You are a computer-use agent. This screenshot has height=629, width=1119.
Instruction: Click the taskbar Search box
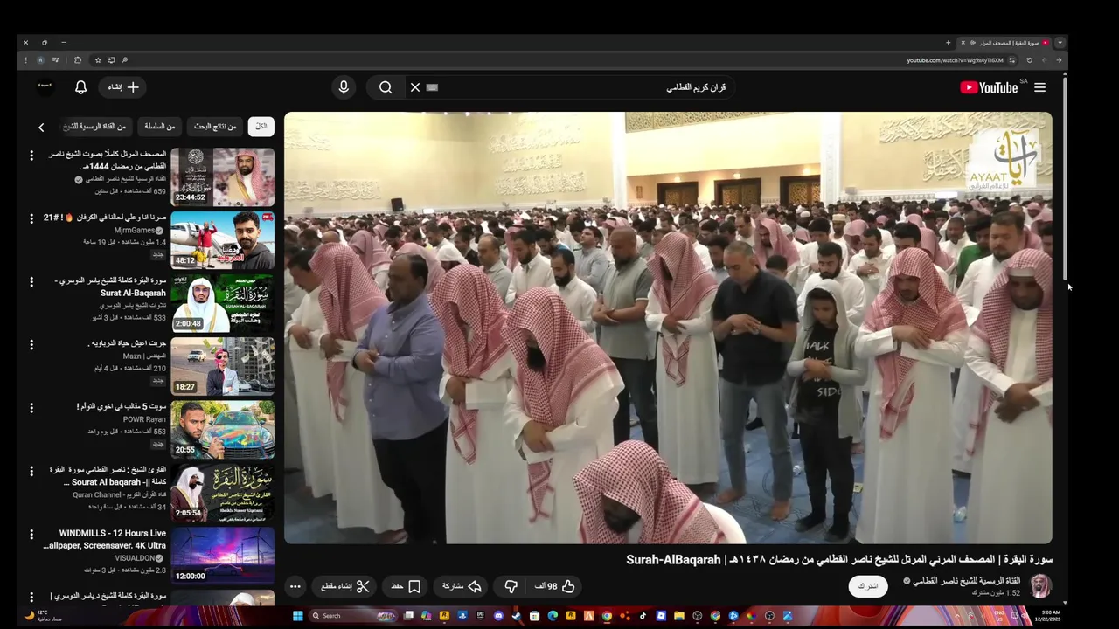click(353, 616)
